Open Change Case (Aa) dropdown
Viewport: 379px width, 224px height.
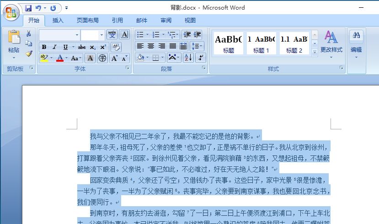tap(76, 58)
